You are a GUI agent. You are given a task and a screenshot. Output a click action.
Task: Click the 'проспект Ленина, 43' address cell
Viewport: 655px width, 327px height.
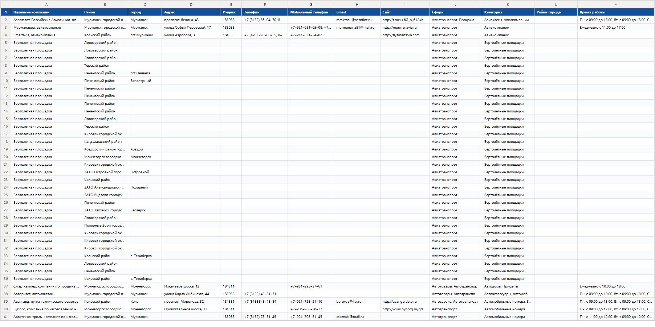point(191,20)
